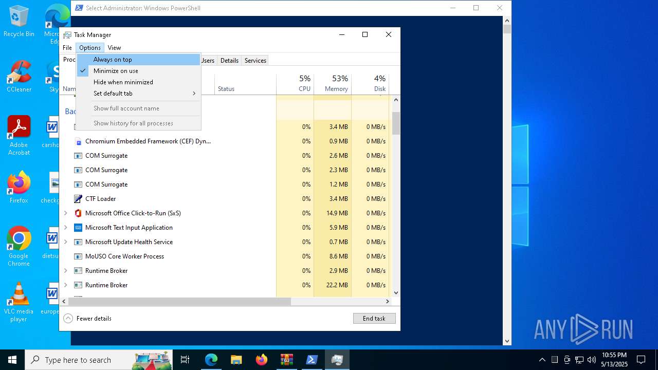The height and width of the screenshot is (370, 658).
Task: Switch to PowerShell from the taskbar
Action: (312, 360)
